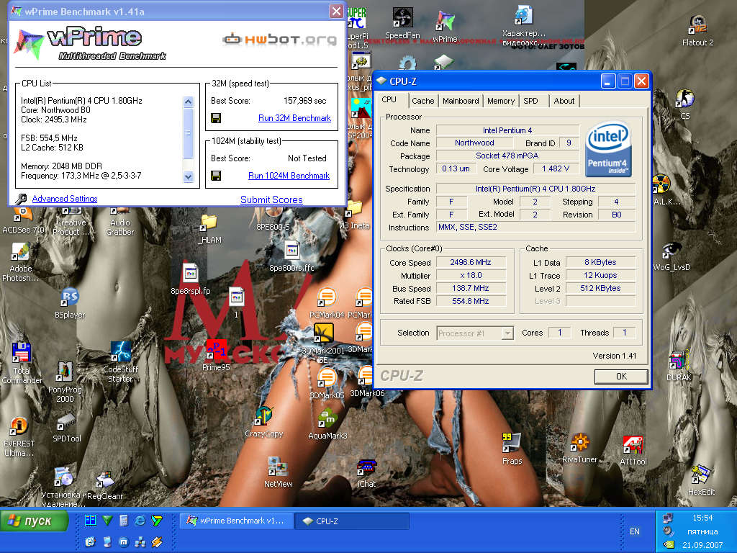Image resolution: width=737 pixels, height=553 pixels.
Task: Open the _HLAM folder on the desktop
Action: pyautogui.click(x=209, y=229)
